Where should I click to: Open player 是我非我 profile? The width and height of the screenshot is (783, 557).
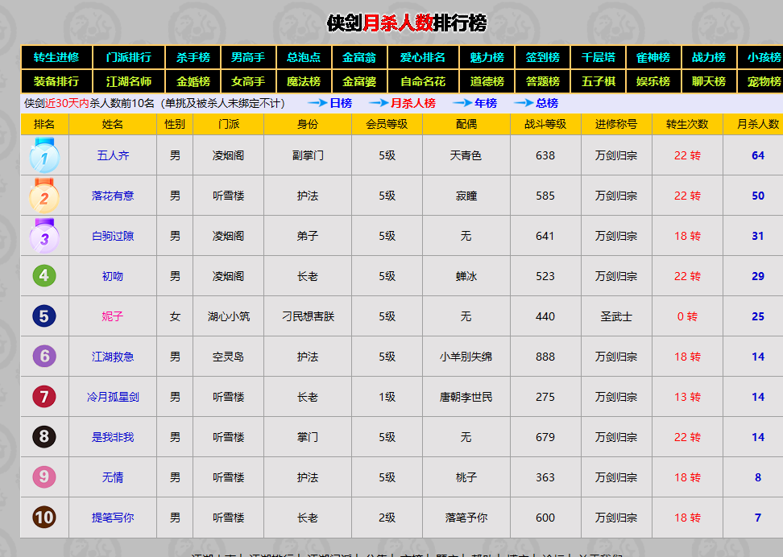pos(113,437)
